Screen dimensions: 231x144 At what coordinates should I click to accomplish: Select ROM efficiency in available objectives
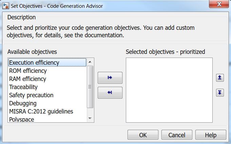pos(28,71)
